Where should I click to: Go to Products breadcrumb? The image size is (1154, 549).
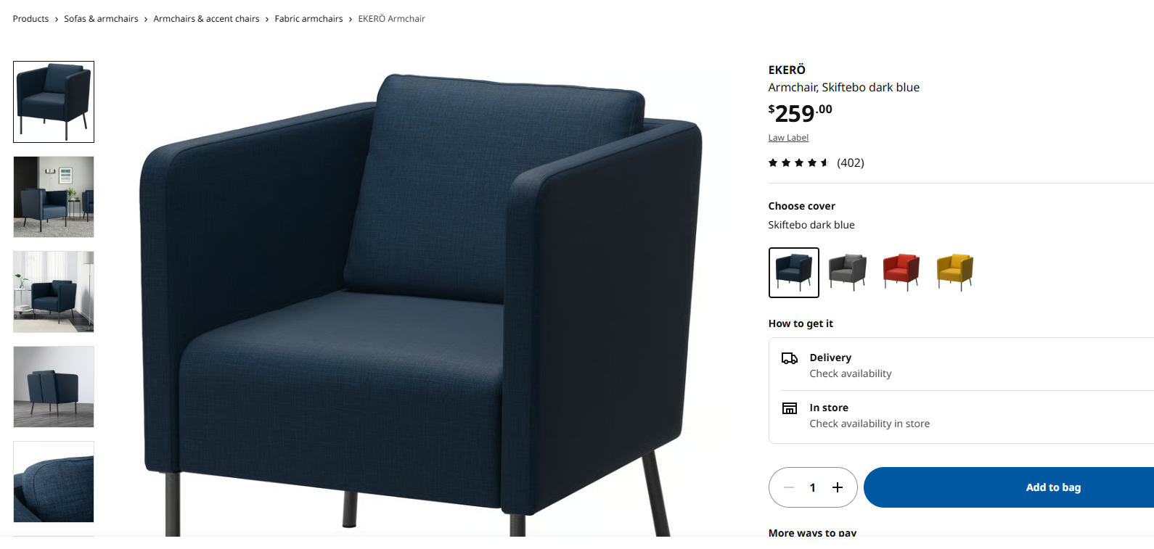pyautogui.click(x=30, y=19)
